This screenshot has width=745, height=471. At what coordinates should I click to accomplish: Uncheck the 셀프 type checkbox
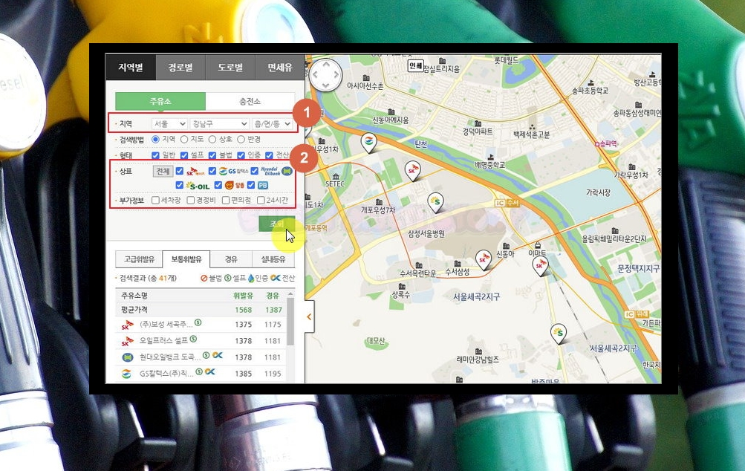(184, 155)
